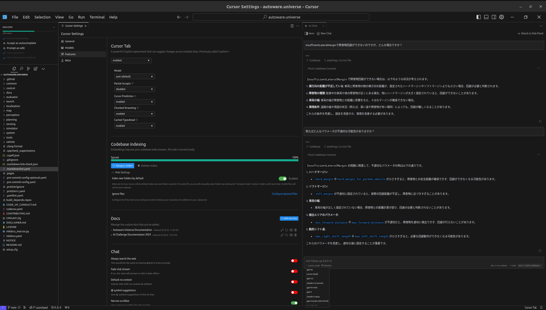Open the Model auto (default) dropdown

click(x=135, y=77)
